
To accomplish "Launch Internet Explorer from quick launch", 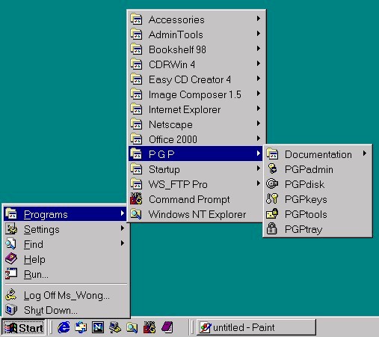I will tap(64, 327).
